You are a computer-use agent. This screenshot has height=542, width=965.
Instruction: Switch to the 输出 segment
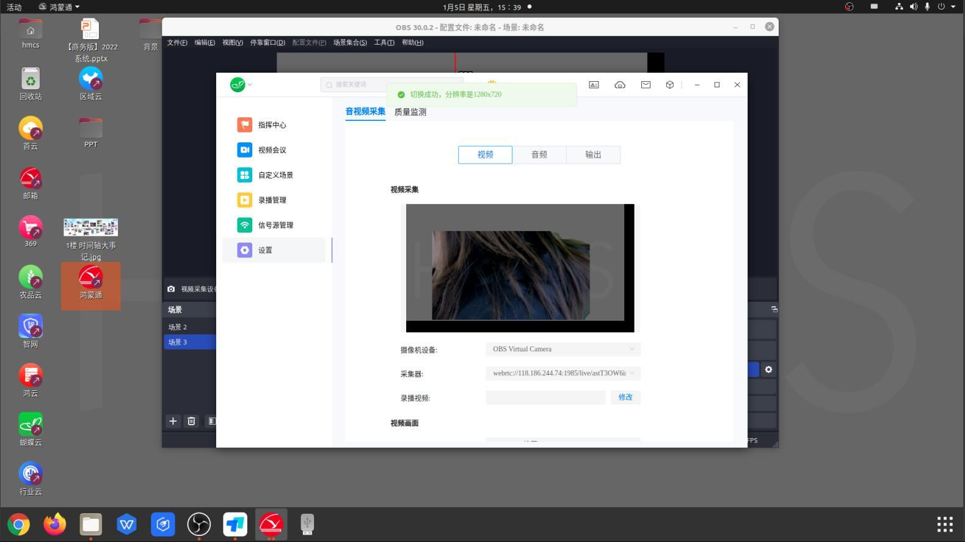pyautogui.click(x=593, y=155)
